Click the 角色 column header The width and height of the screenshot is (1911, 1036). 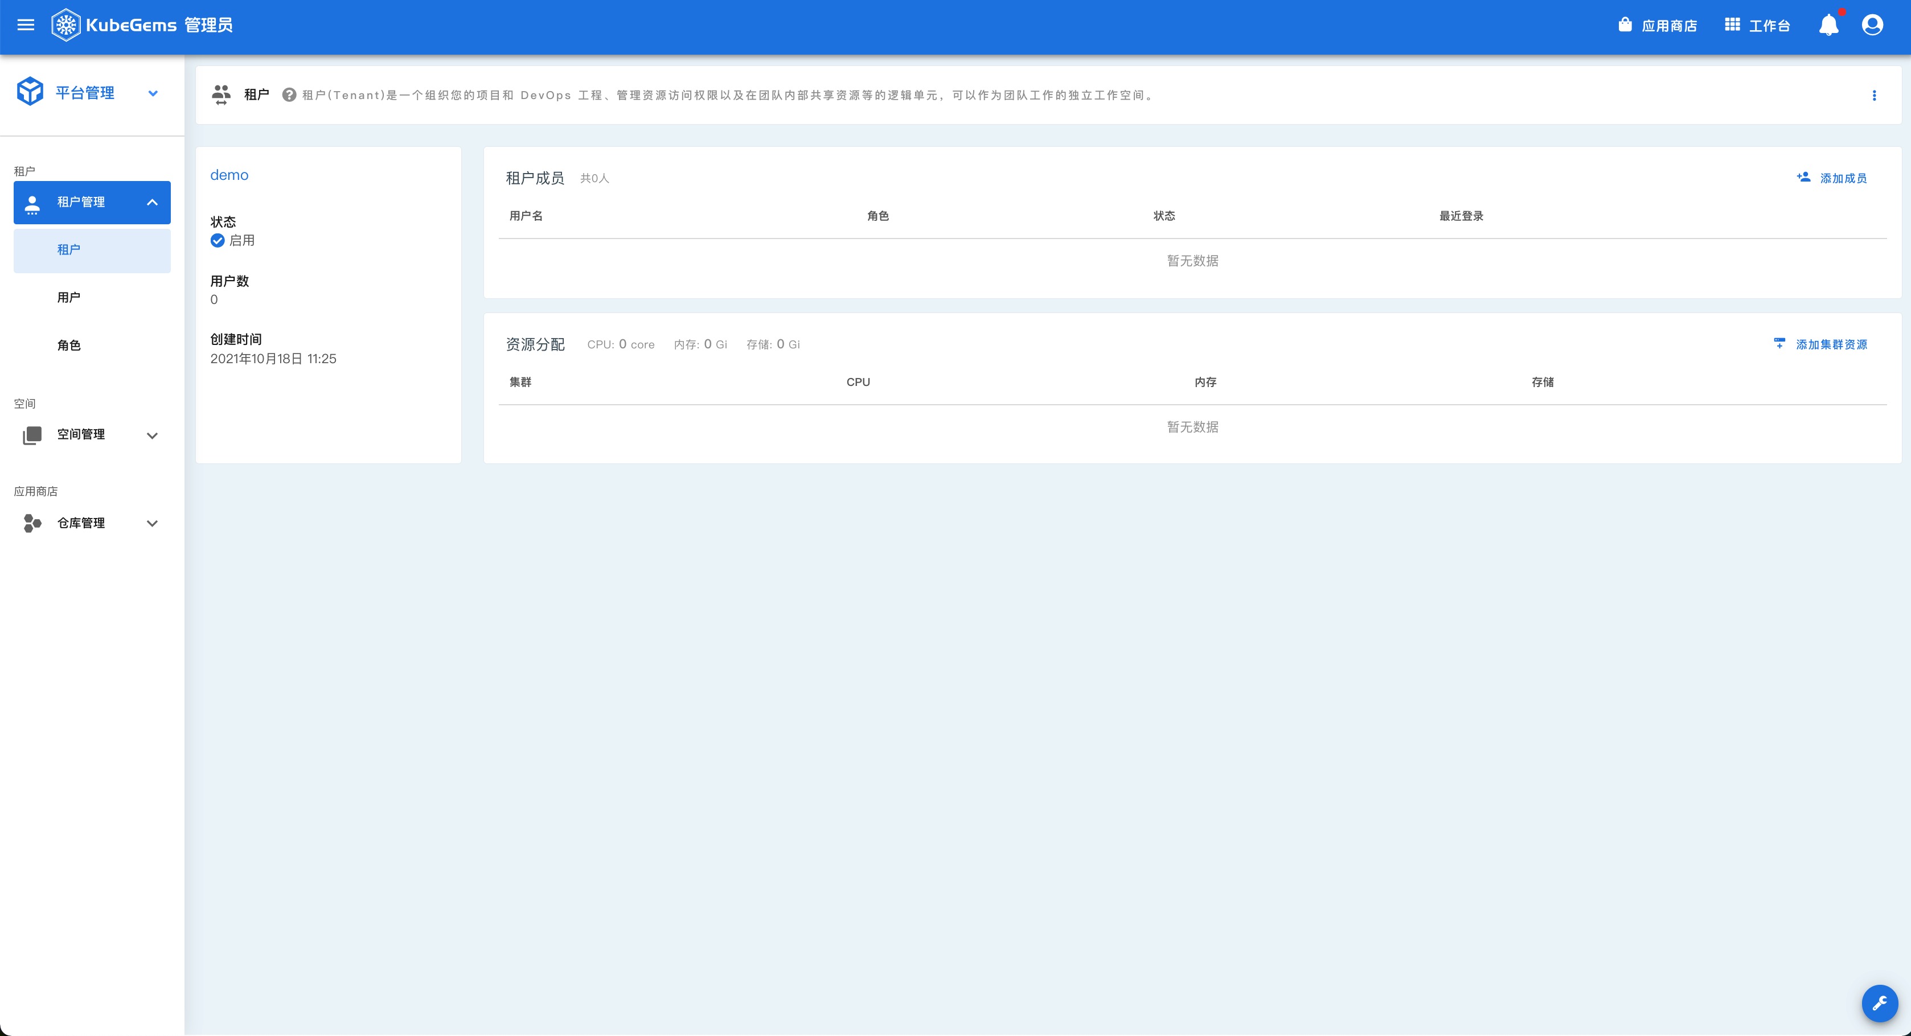pos(877,216)
